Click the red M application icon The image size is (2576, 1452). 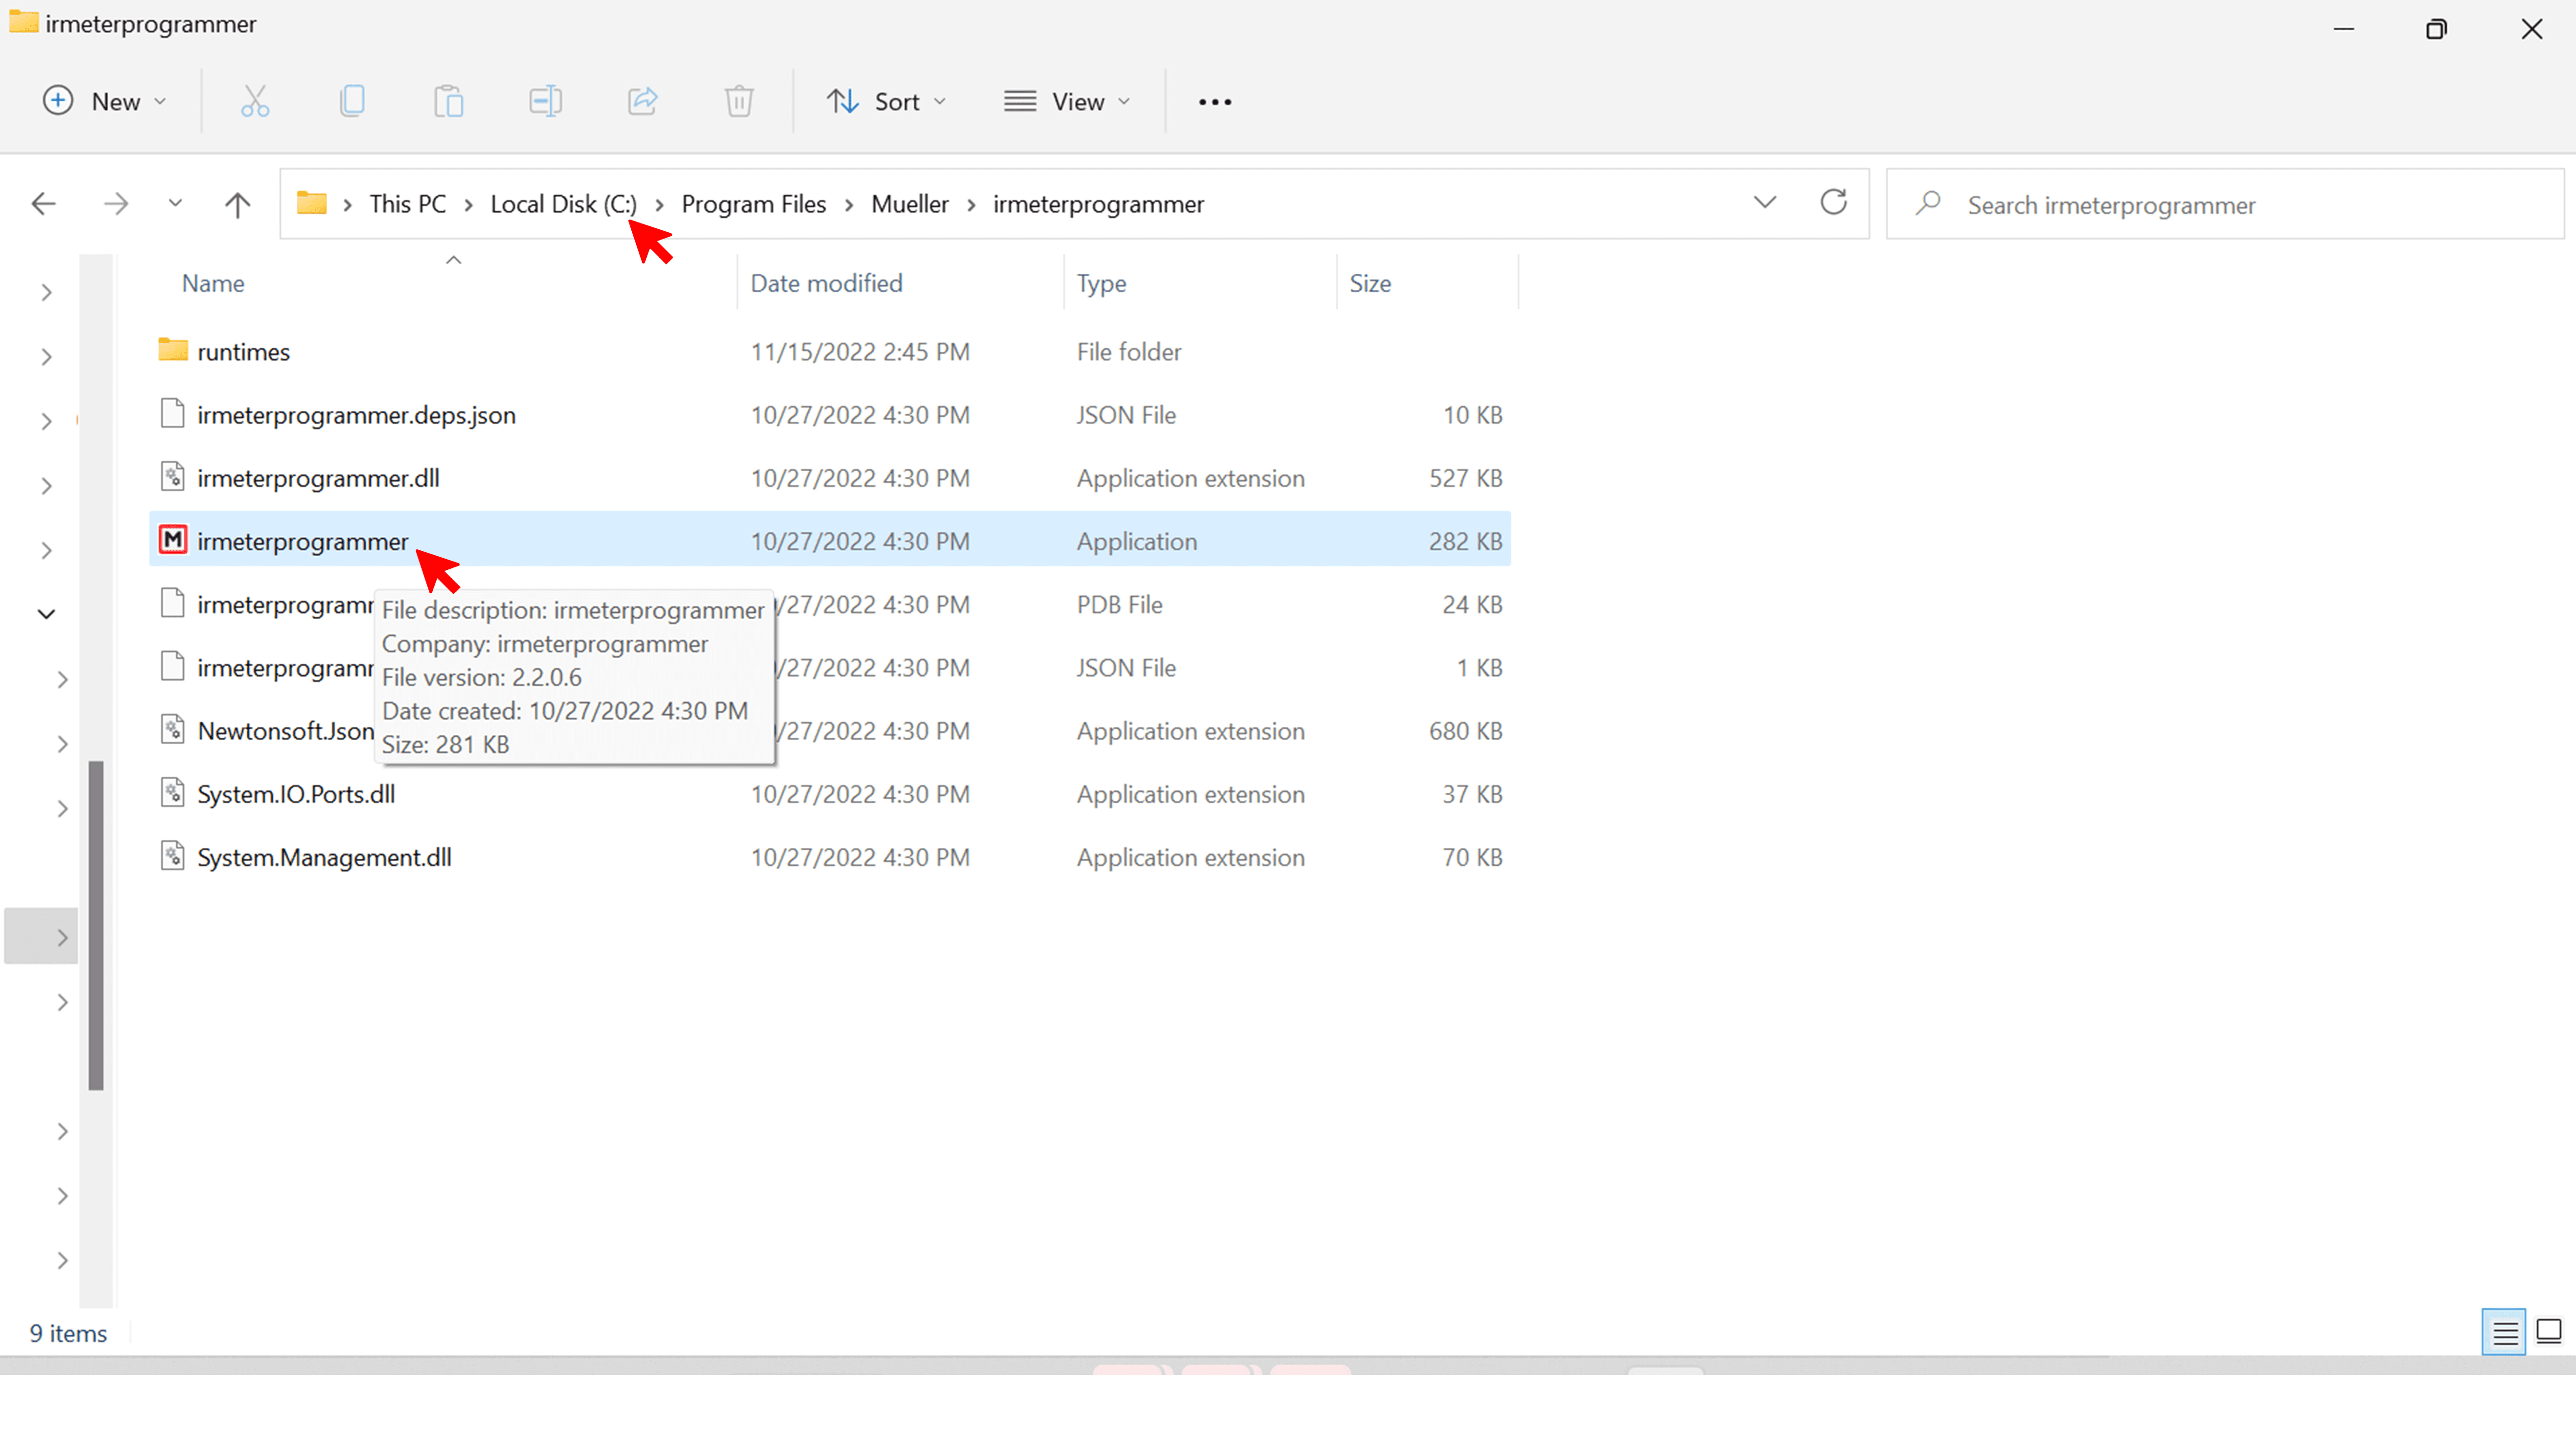173,540
